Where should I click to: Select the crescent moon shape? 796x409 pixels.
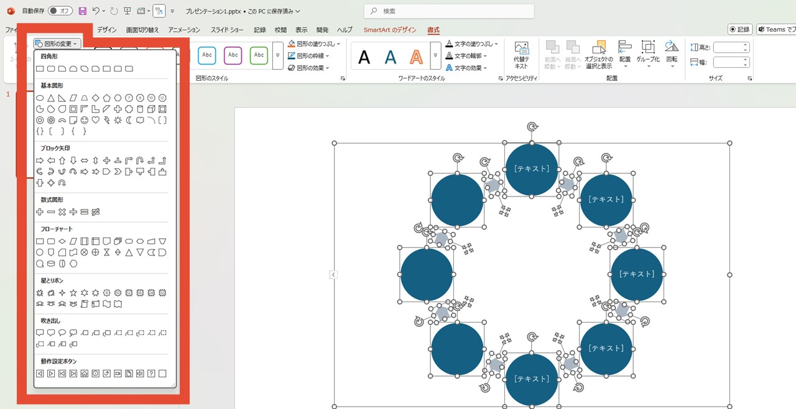[x=129, y=120]
